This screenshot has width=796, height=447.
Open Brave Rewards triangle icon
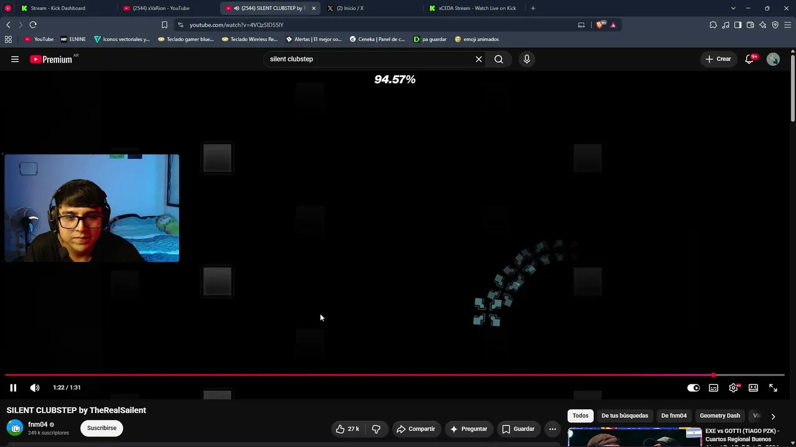613,25
